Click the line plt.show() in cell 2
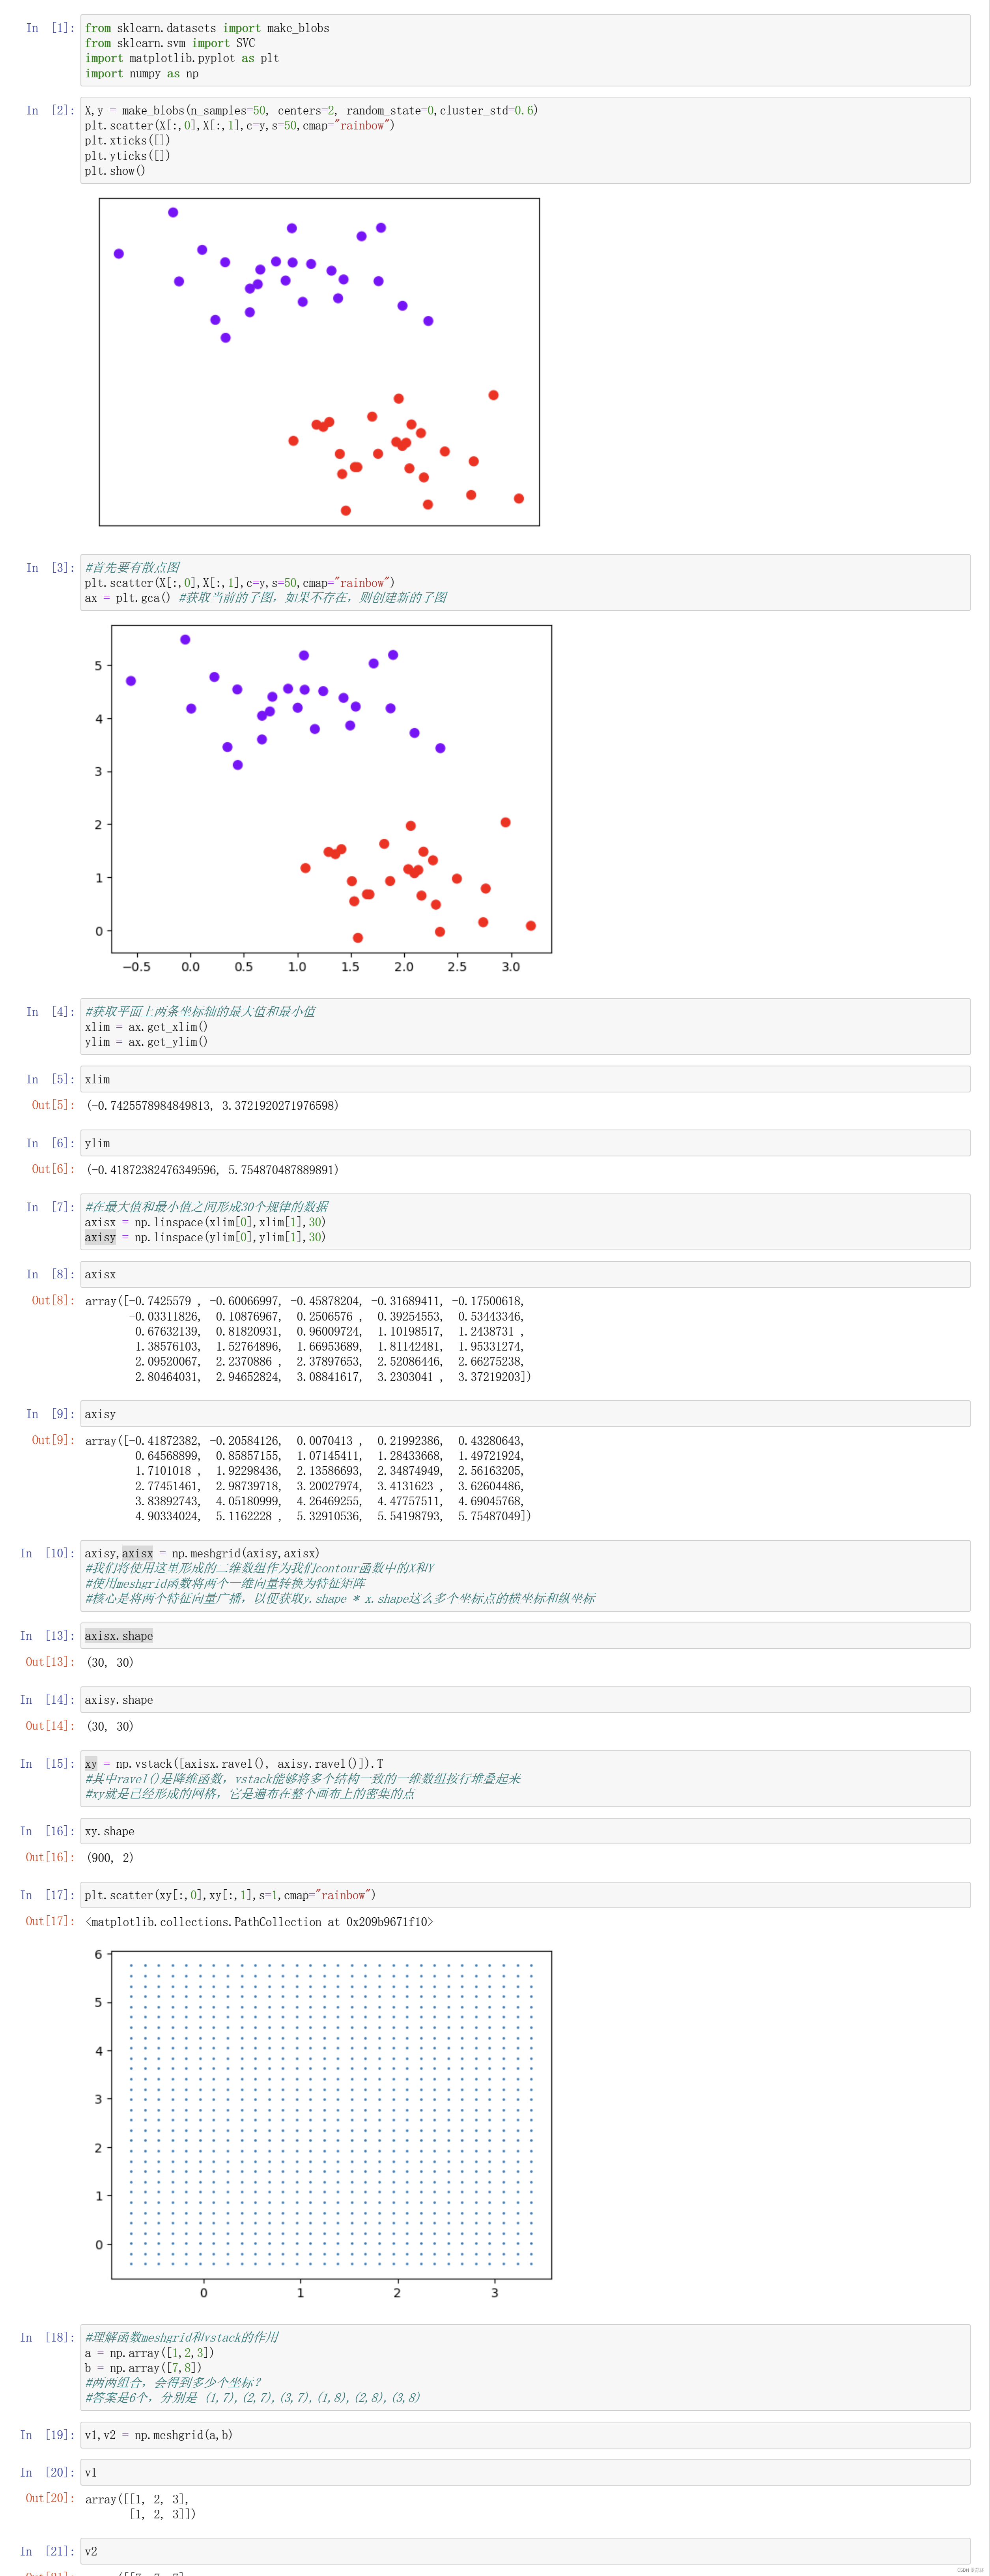Screen dimensions: 990x2576 (x=115, y=171)
